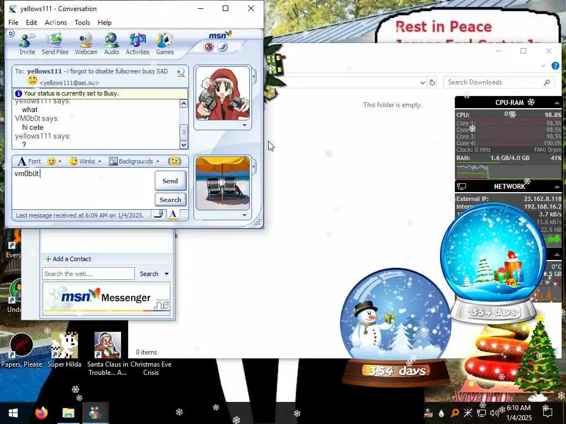Click the Search button below Send
Viewport: 566px width, 424px height.
tap(170, 200)
